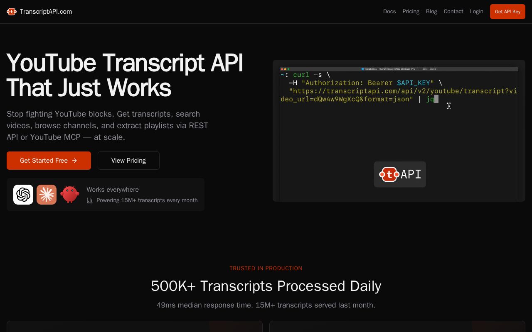
Task: Click the View Pricing button
Action: pos(128,161)
